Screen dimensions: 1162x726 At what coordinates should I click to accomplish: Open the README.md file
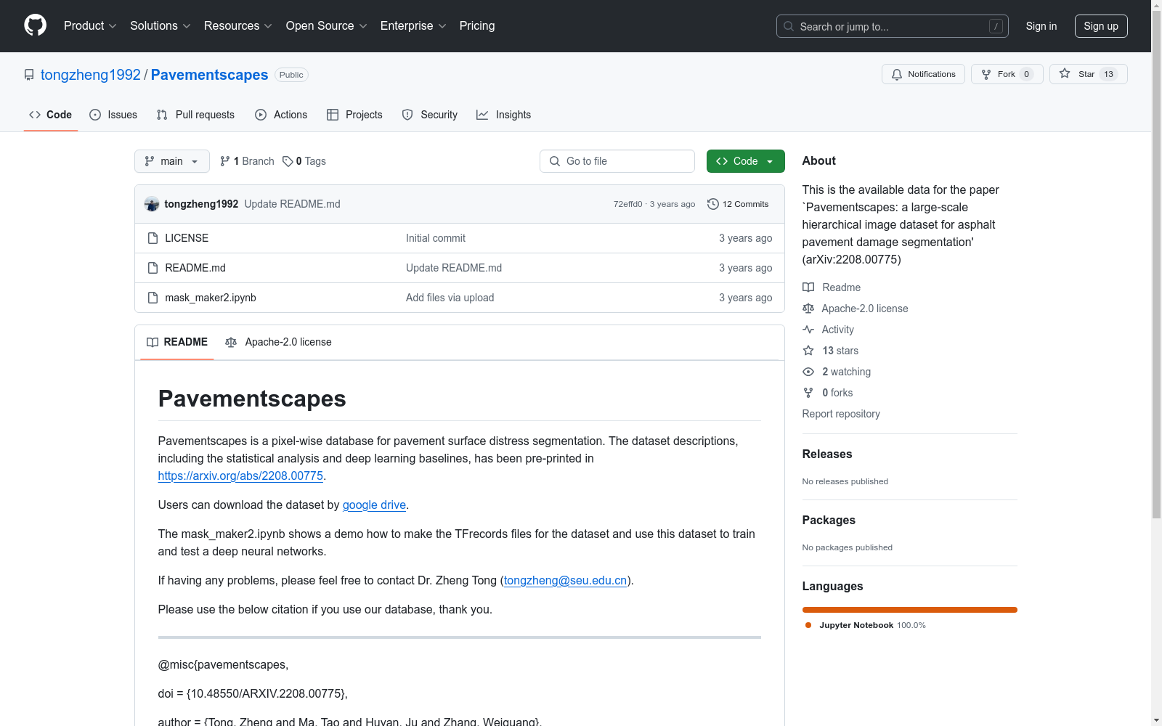click(x=195, y=268)
